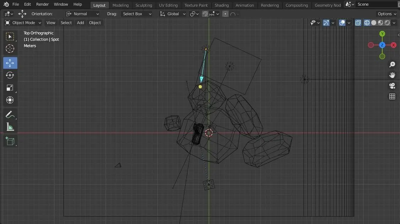Select the Add Cube tool
Image resolution: width=400 pixels, height=224 pixels.
10,141
